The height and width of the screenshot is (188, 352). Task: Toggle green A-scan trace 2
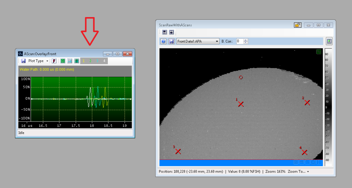[90, 61]
